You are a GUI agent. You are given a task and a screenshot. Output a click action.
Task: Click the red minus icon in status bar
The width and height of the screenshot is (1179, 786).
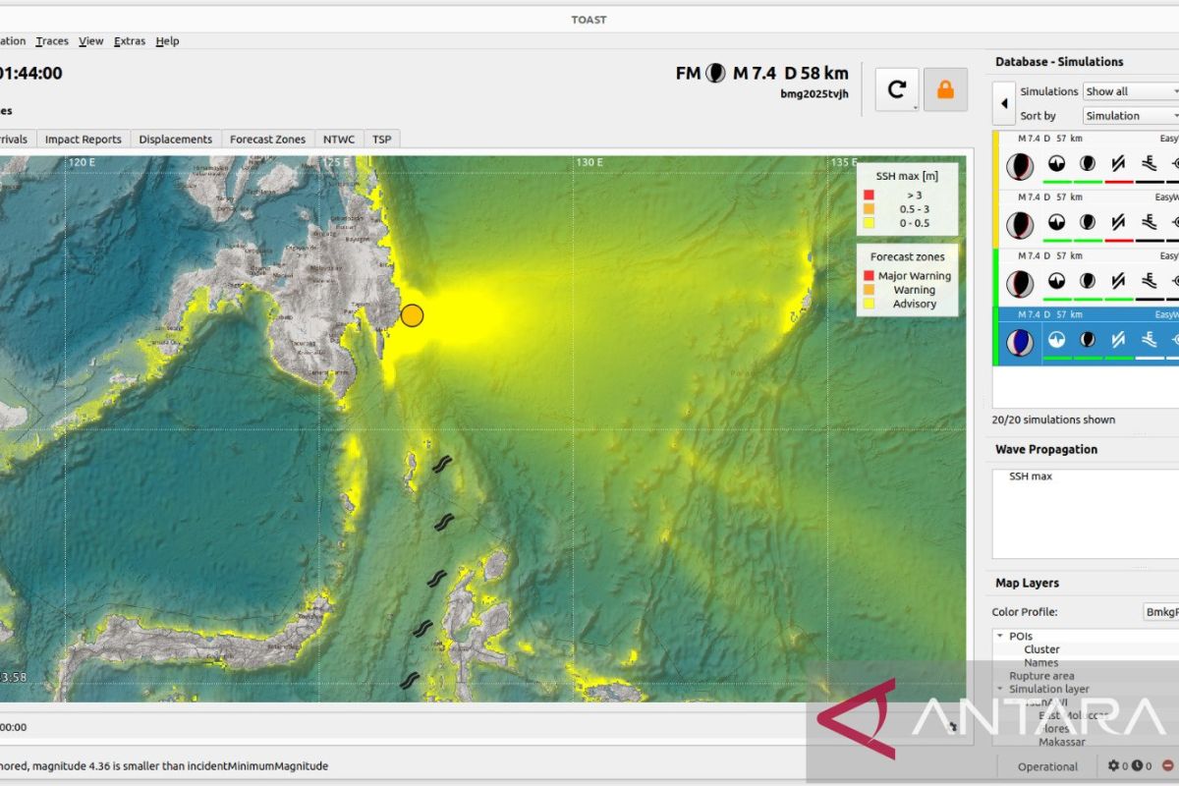pyautogui.click(x=1167, y=766)
